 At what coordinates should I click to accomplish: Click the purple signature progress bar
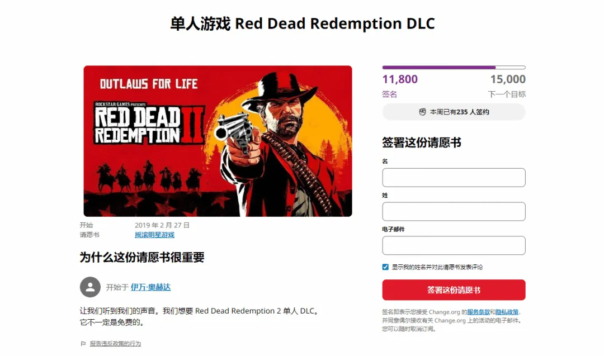pos(454,68)
